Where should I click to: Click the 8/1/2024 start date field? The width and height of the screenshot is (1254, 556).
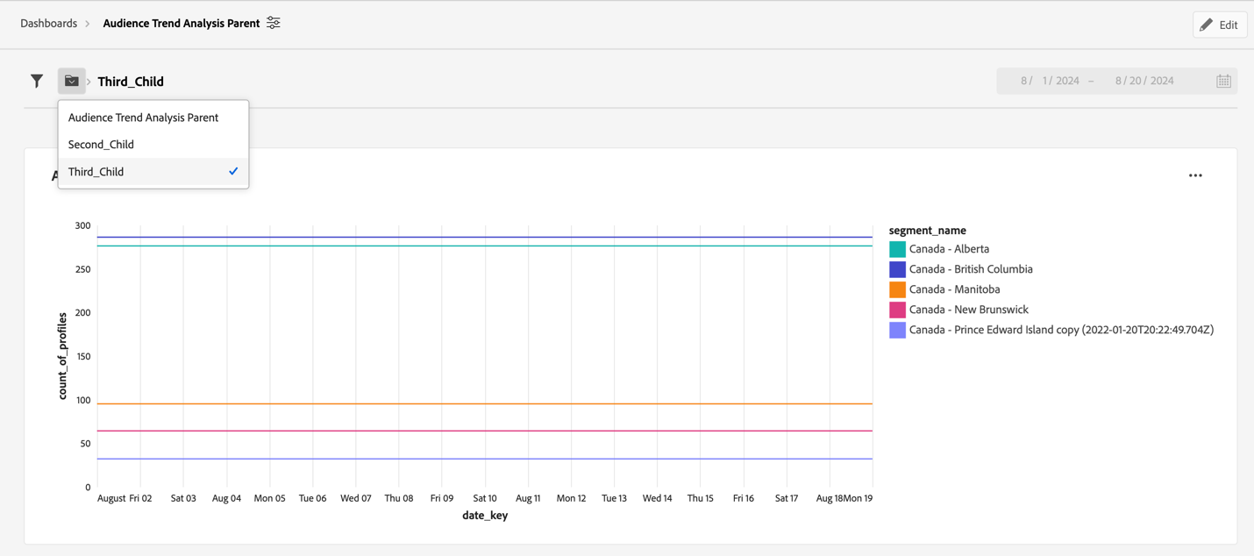click(1051, 80)
